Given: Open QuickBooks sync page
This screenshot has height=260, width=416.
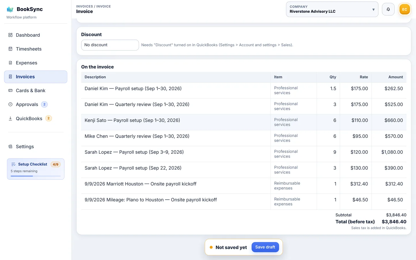Looking at the screenshot, I should (36, 118).
